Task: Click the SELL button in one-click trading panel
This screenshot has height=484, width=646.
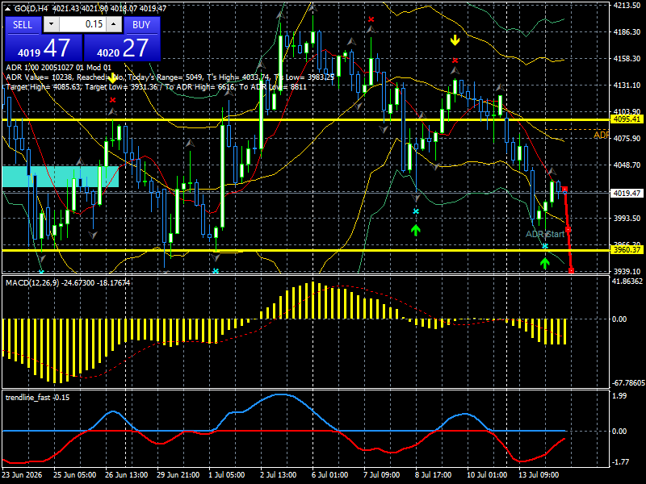Action: [23, 25]
